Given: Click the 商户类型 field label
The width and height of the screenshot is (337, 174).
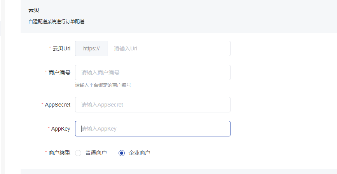Looking at the screenshot, I should [x=59, y=153].
